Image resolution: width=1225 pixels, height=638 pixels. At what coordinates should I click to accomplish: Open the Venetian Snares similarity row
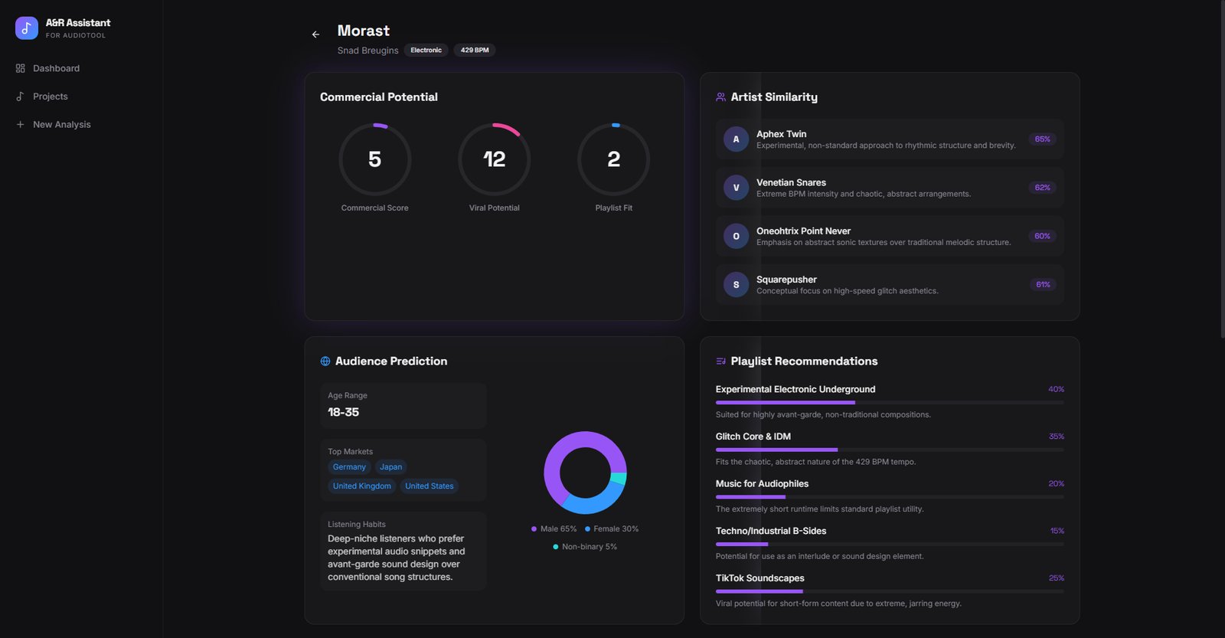pos(890,188)
